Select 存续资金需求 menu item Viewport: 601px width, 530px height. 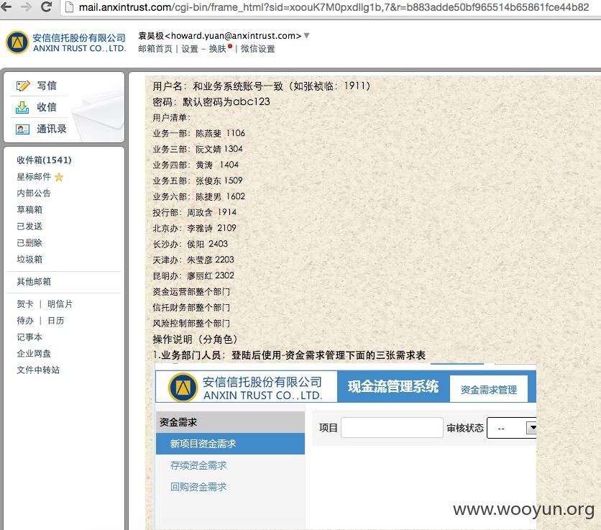pos(198,465)
